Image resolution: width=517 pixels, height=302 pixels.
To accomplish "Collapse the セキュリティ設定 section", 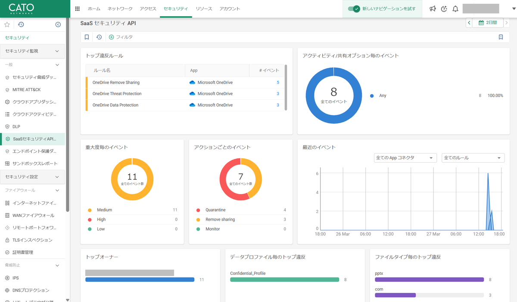I will [x=33, y=177].
